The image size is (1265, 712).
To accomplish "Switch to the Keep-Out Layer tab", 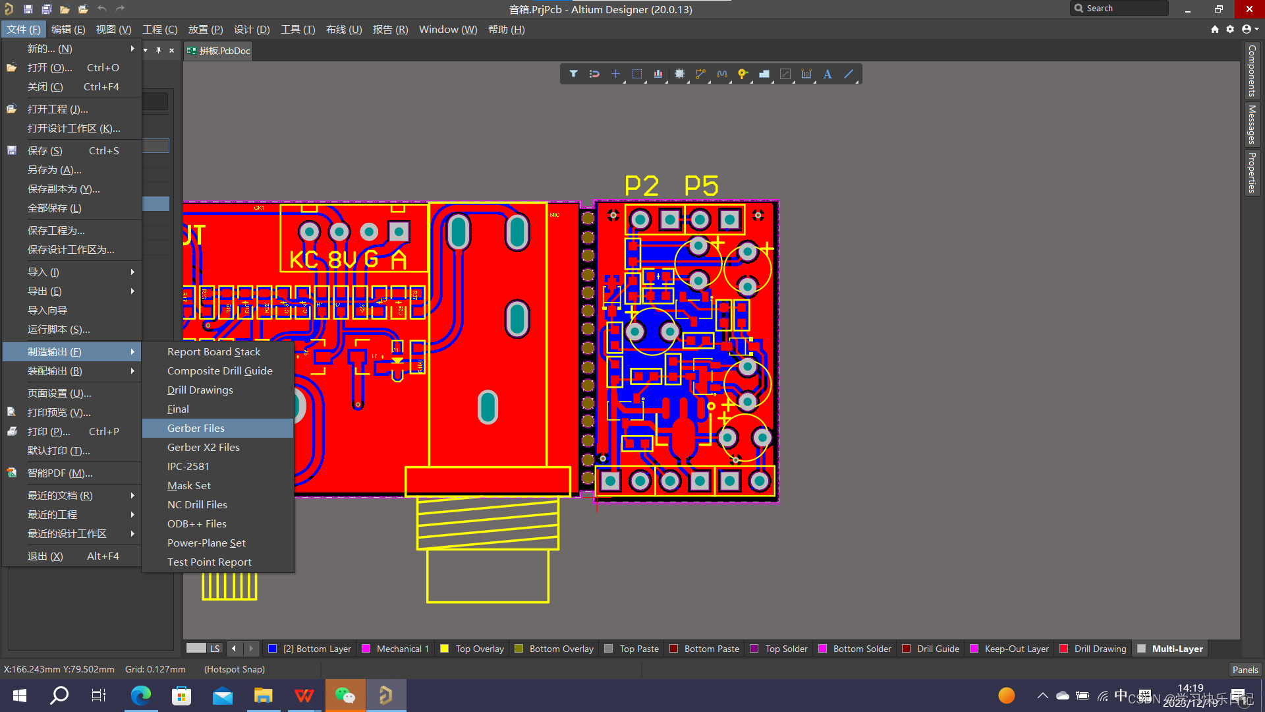I will [1016, 649].
